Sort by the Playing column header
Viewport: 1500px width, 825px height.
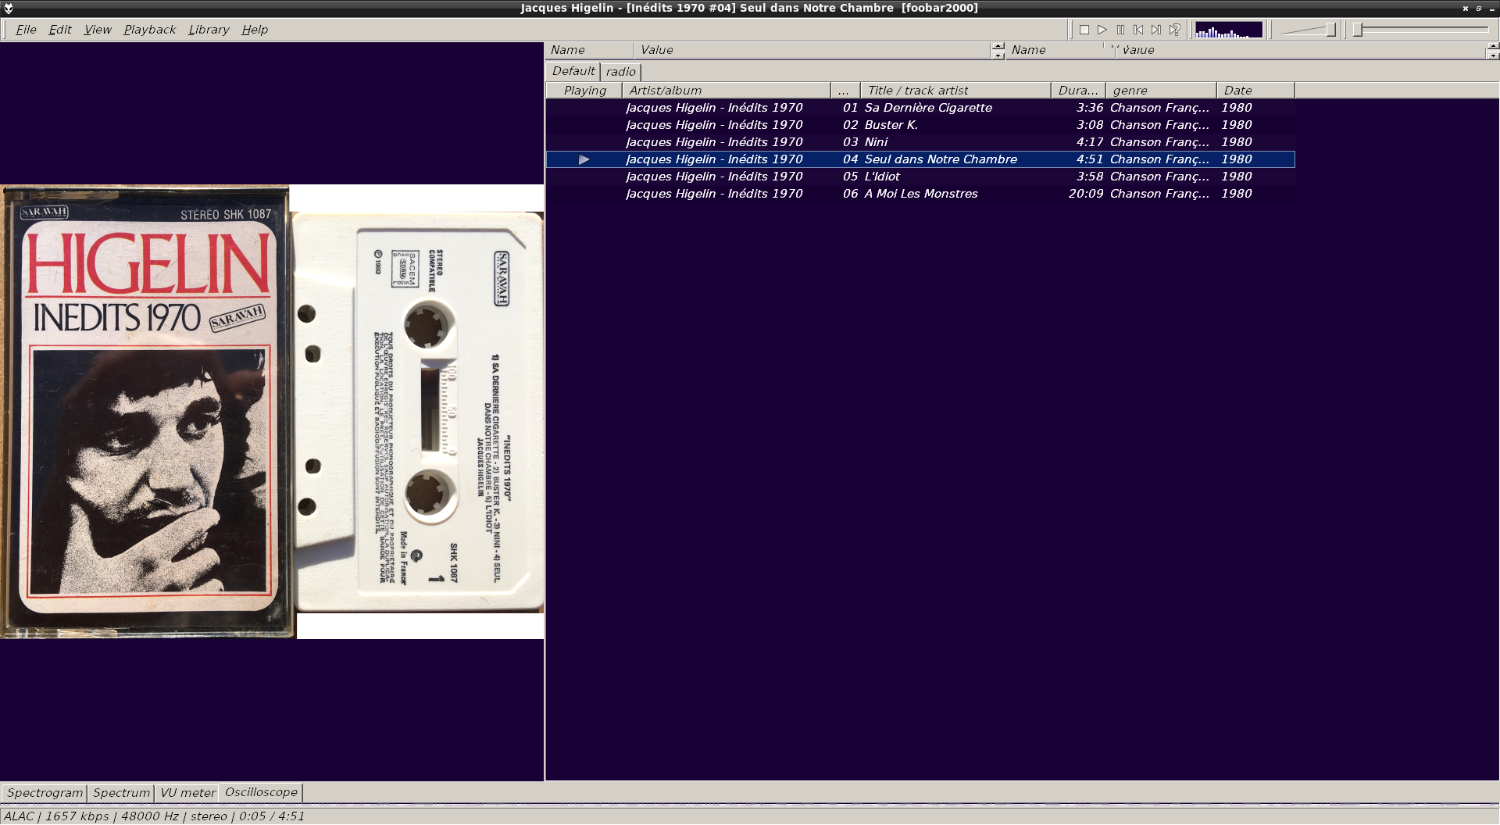[x=584, y=91]
